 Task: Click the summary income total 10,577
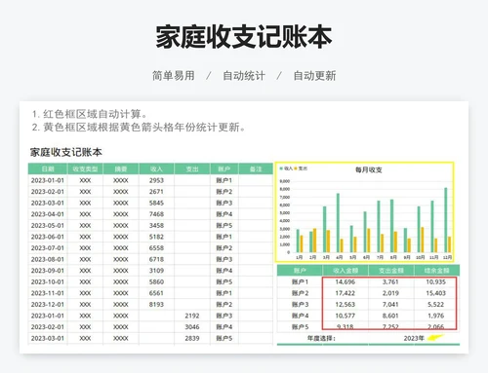click(x=346, y=316)
